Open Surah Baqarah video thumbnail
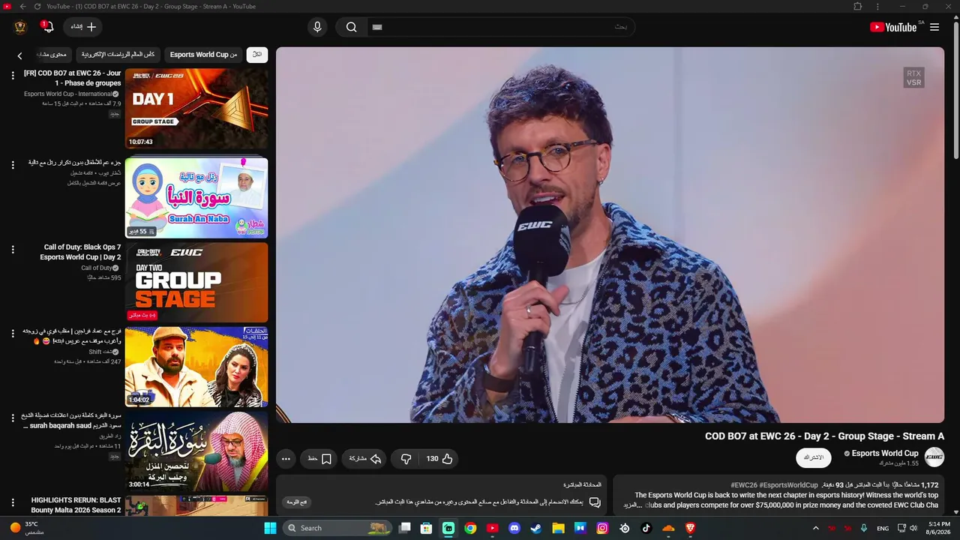The width and height of the screenshot is (960, 540). (x=196, y=451)
